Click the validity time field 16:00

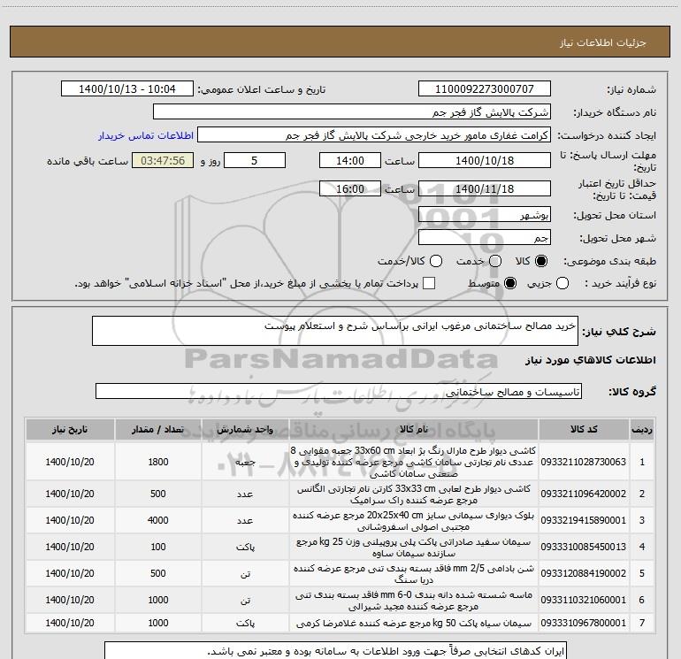pyautogui.click(x=350, y=188)
